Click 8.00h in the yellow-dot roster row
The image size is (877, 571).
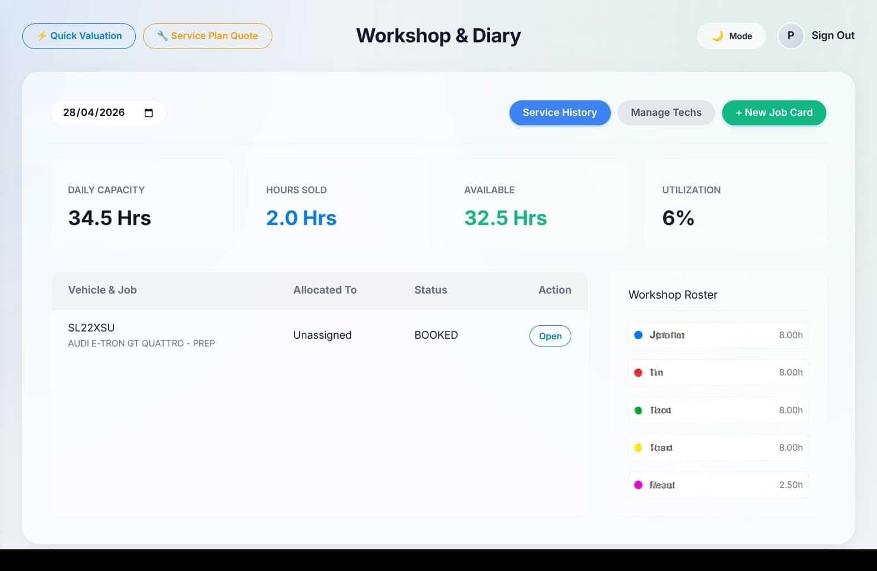(x=791, y=447)
